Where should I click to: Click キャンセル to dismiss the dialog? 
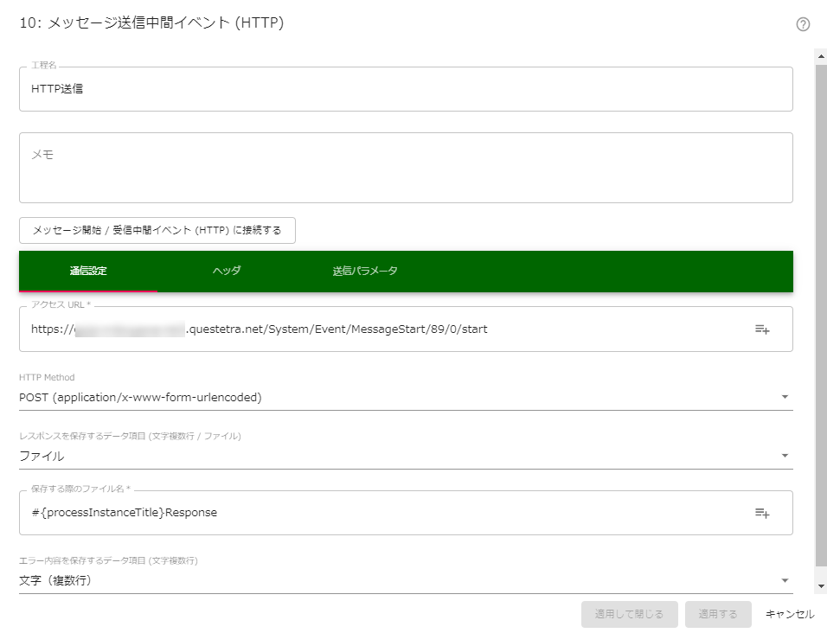(789, 615)
